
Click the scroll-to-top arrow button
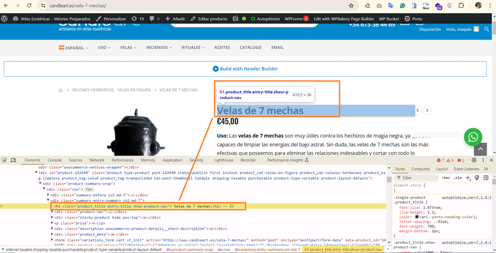[x=480, y=149]
